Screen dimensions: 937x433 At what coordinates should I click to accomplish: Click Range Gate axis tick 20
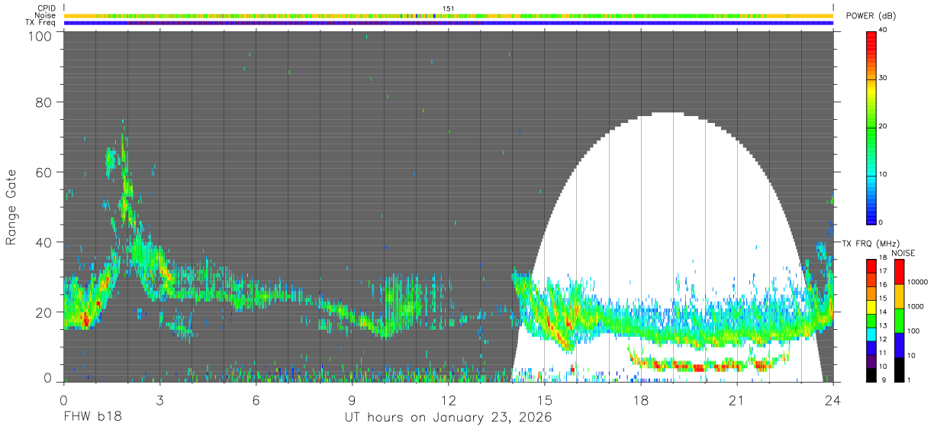tap(43, 312)
